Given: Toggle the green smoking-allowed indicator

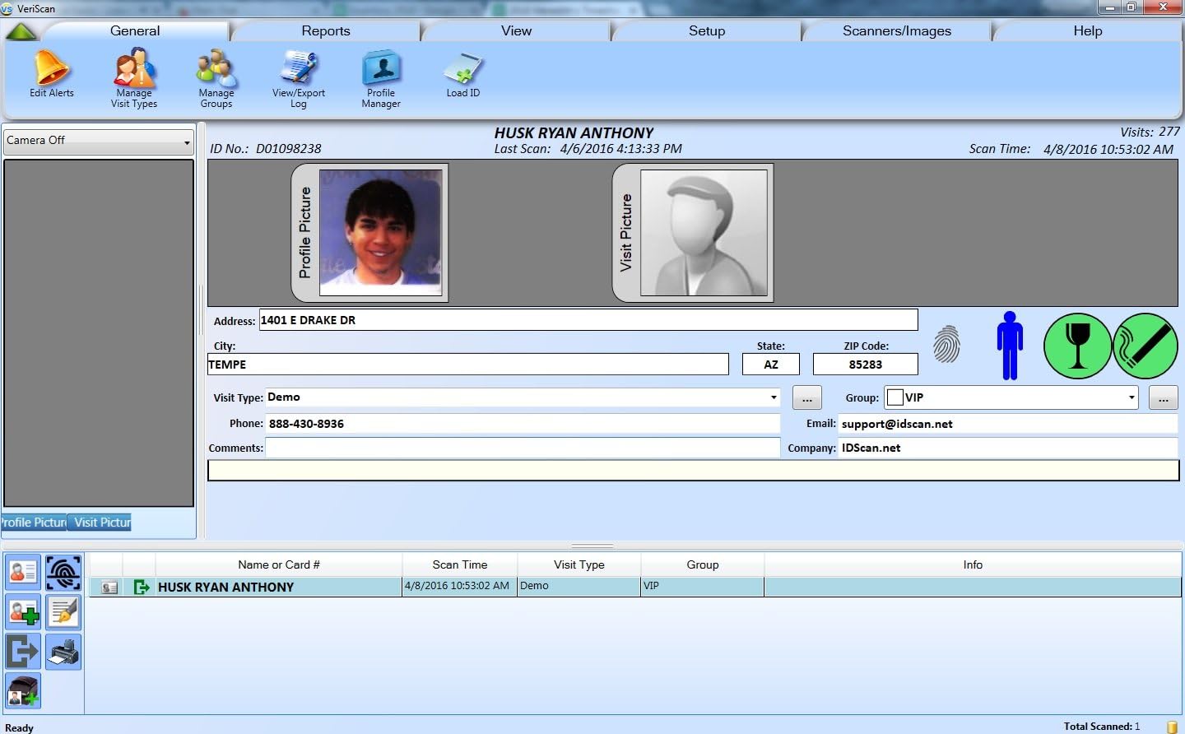Looking at the screenshot, I should (x=1145, y=346).
